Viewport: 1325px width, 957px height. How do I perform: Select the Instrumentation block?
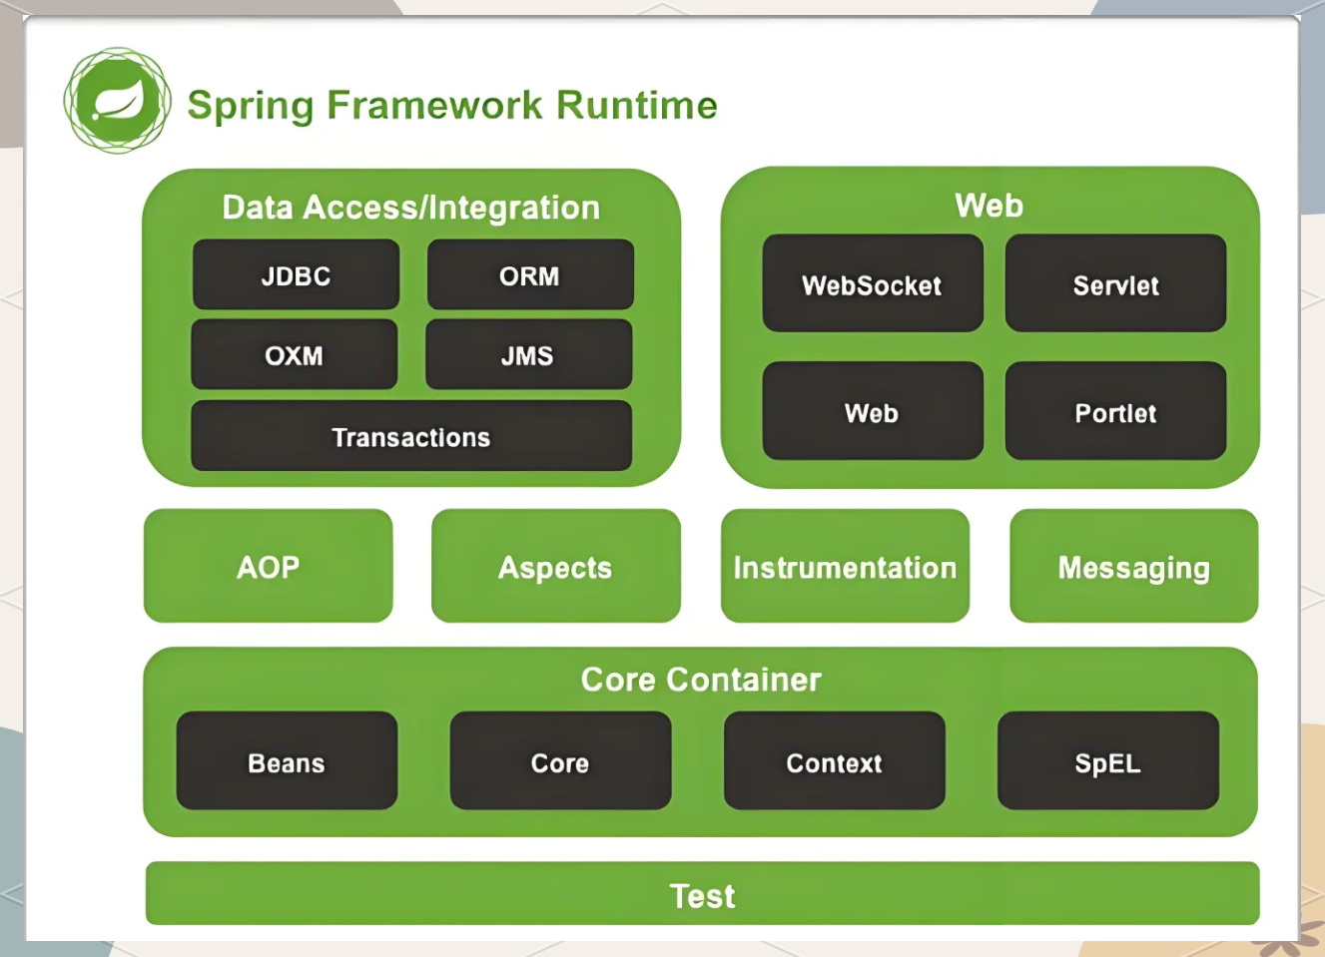[846, 566]
